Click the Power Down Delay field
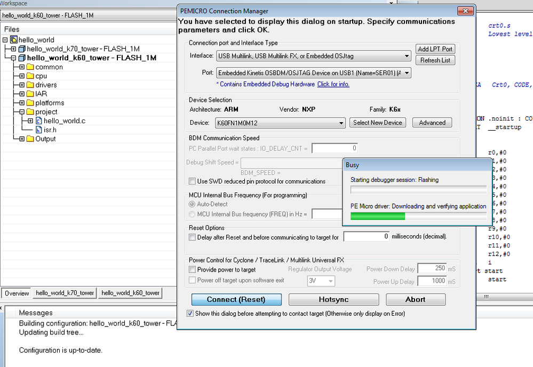The height and width of the screenshot is (367, 533). [432, 268]
